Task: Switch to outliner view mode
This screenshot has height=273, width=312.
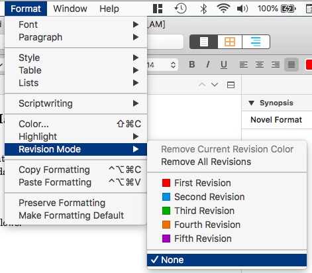Action: (256, 42)
